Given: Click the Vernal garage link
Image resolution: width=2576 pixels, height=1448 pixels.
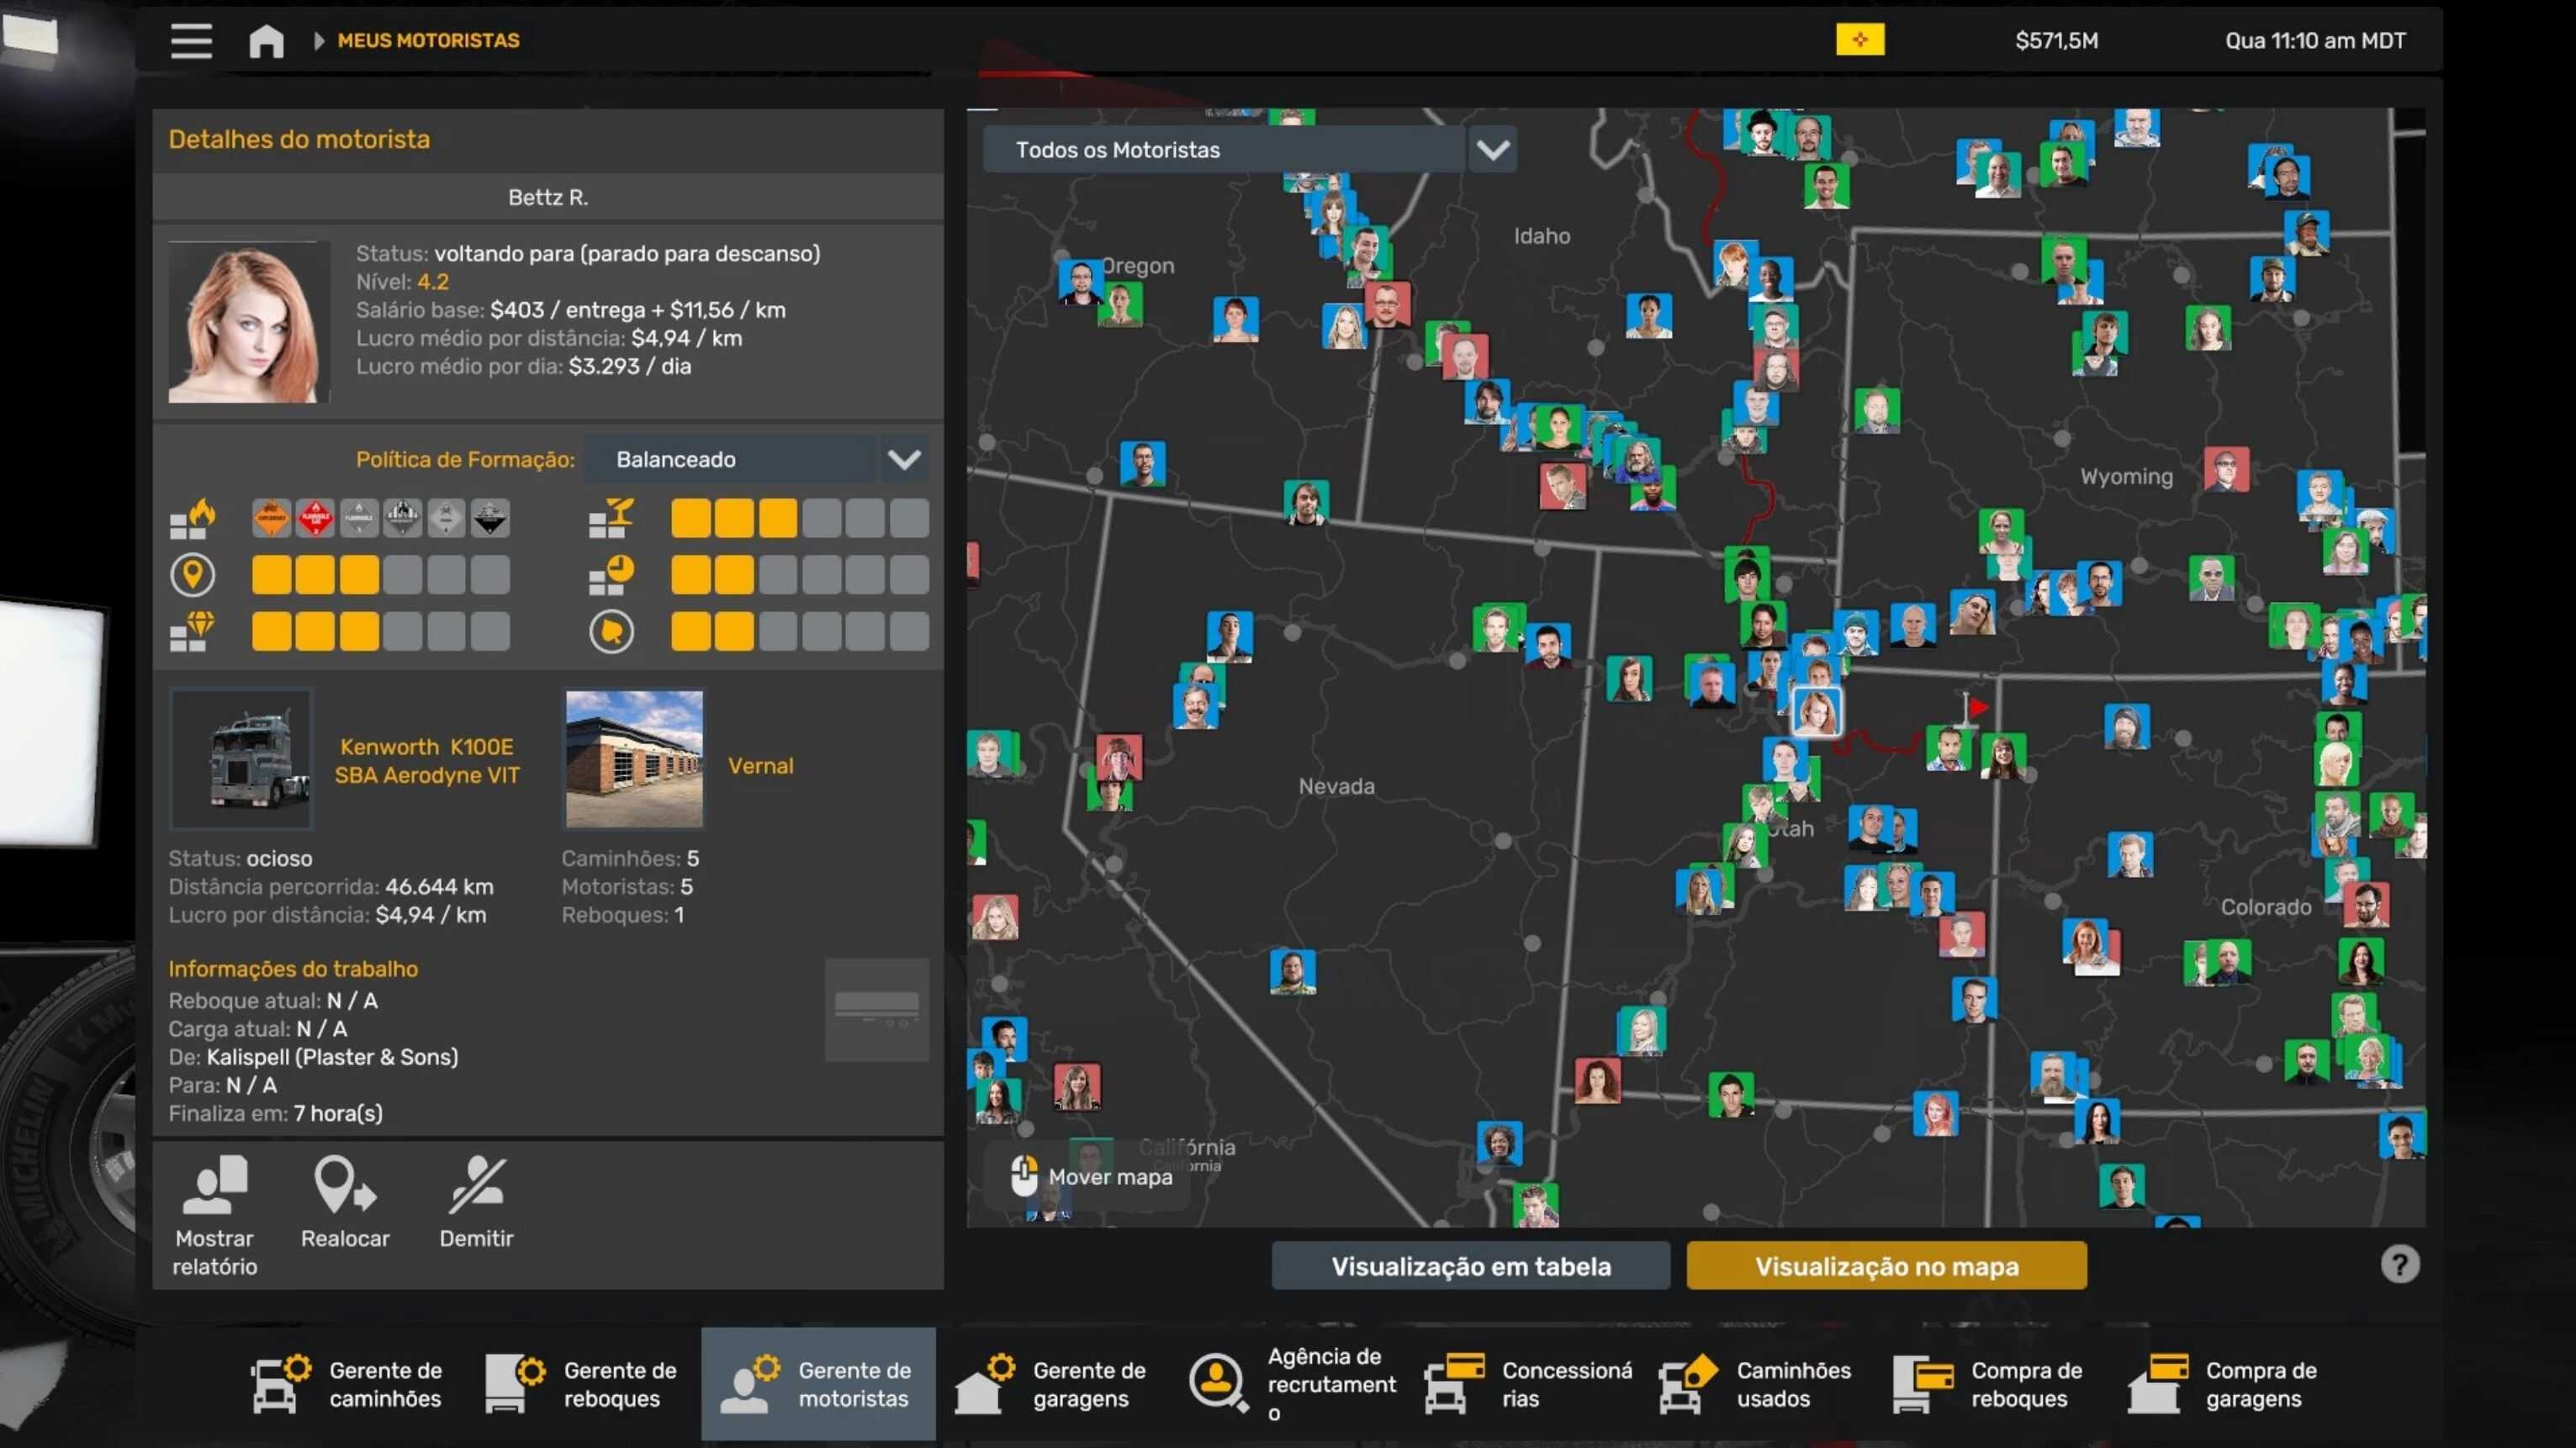Looking at the screenshot, I should pos(760,766).
